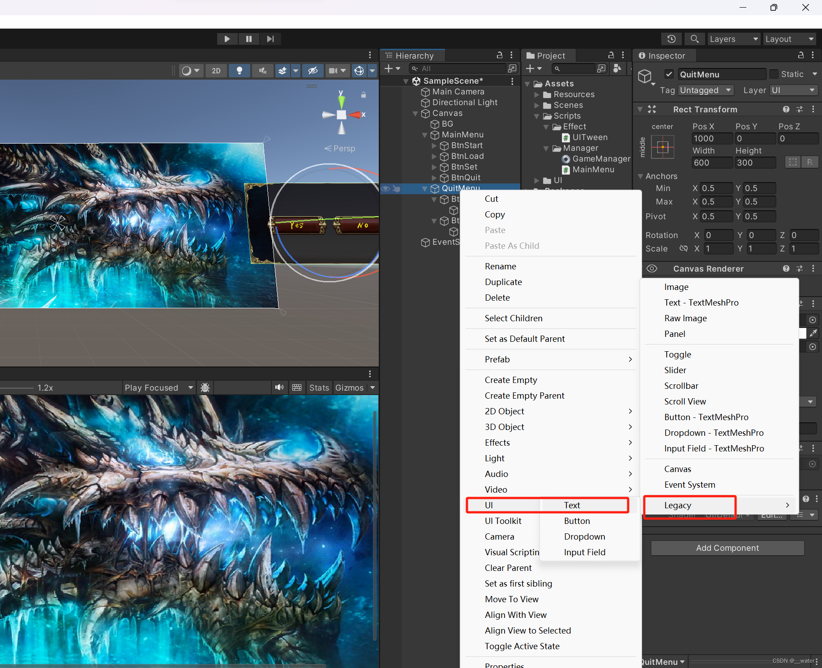Viewport: 822px width, 668px height.
Task: Open the Layer UI dropdown
Action: (794, 90)
